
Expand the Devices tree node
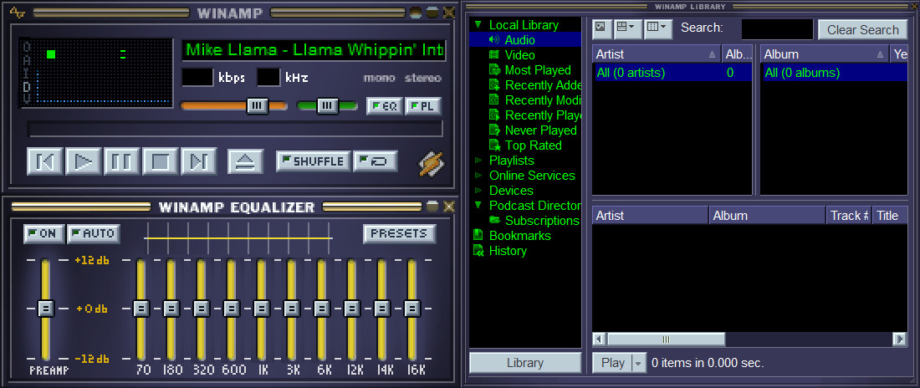478,191
